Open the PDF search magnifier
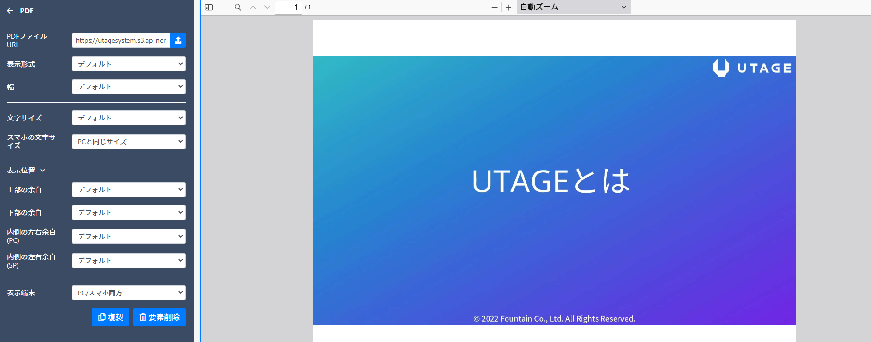Screen dimensions: 871x342 (x=238, y=7)
